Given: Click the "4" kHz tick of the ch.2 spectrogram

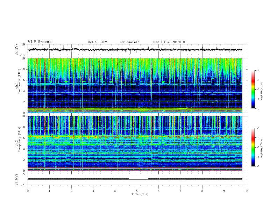Looking at the screenshot, I should pyautogui.click(x=24, y=149).
